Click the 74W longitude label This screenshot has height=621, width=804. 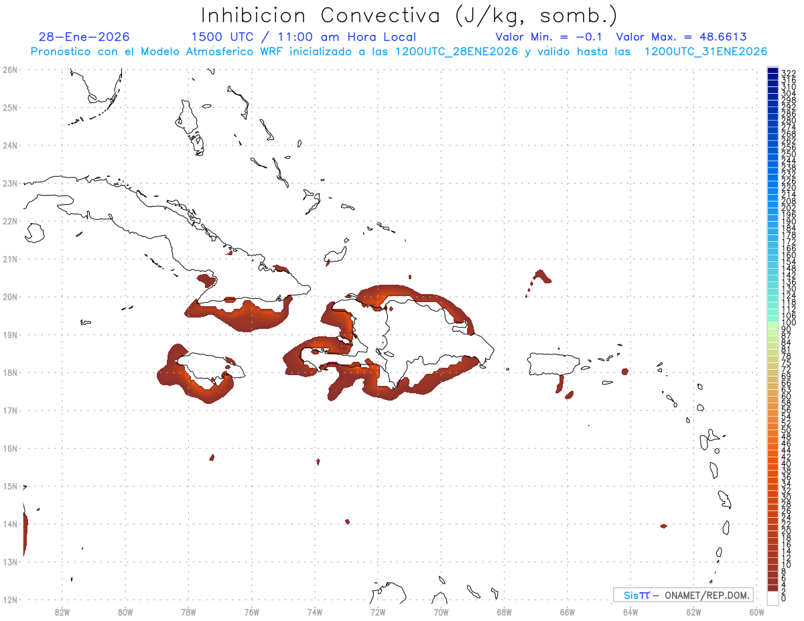[314, 611]
